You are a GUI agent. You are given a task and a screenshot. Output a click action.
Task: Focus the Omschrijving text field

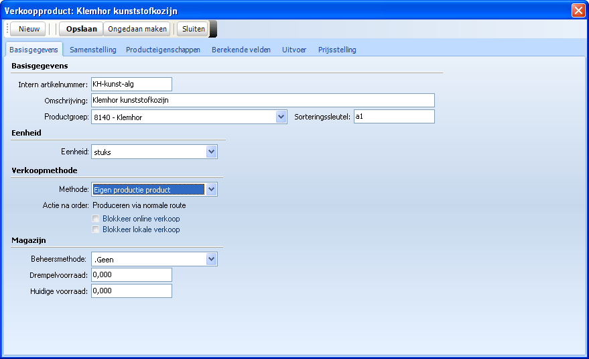(x=263, y=100)
